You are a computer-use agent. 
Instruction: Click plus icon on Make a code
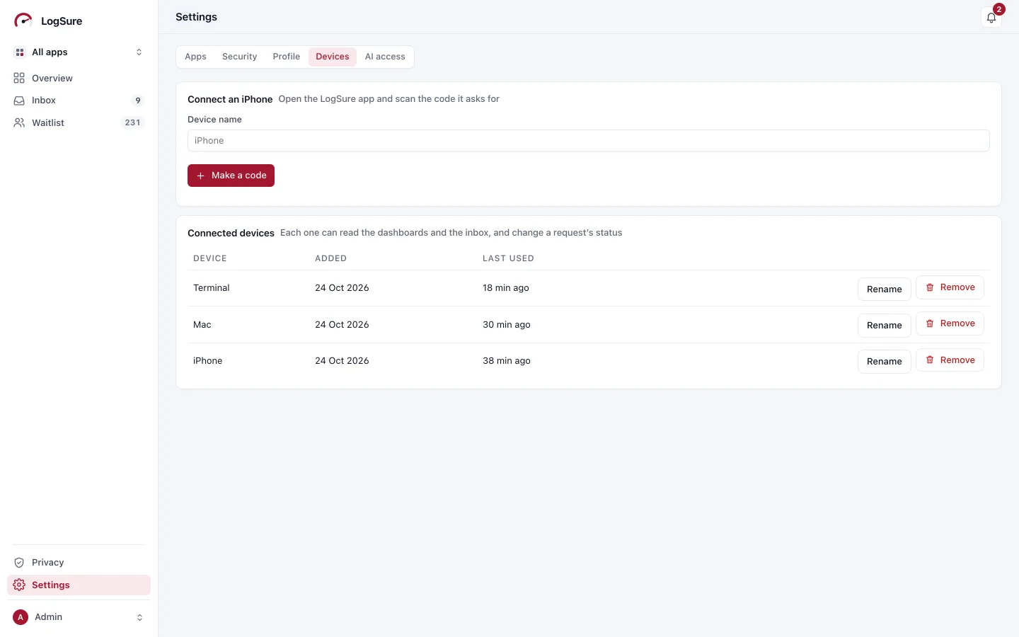(200, 176)
